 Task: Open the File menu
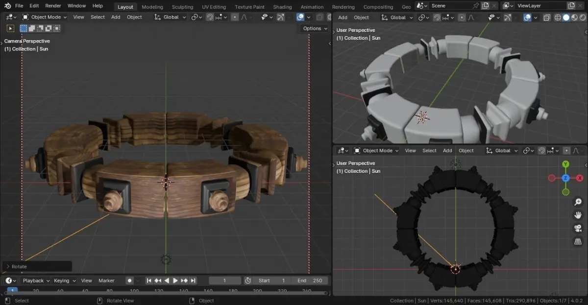point(19,6)
